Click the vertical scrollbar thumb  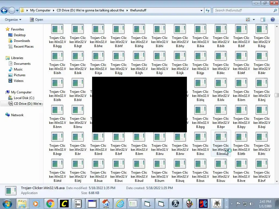click(277, 95)
